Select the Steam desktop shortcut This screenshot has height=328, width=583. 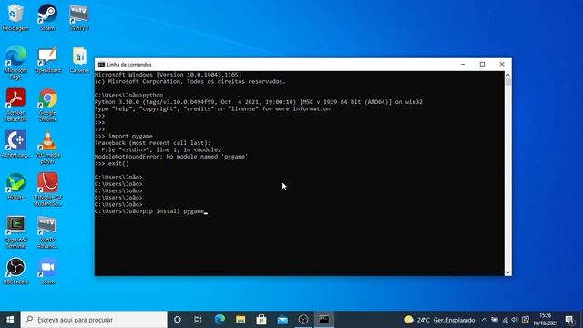pos(47,17)
